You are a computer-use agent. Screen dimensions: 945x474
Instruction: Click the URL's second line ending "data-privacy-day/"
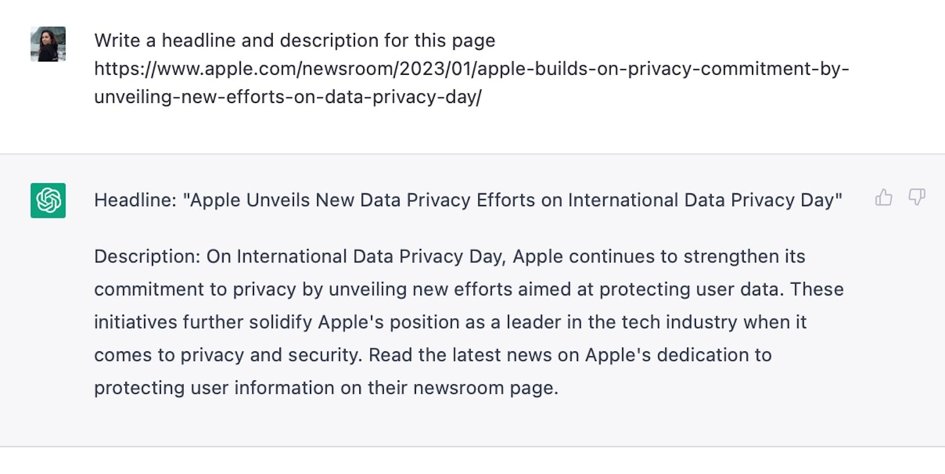point(287,97)
